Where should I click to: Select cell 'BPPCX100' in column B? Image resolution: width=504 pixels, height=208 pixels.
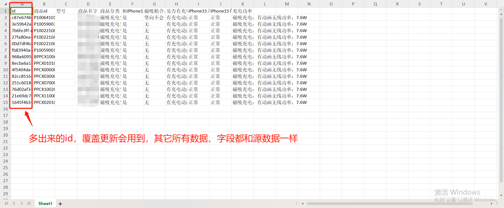tap(44, 57)
